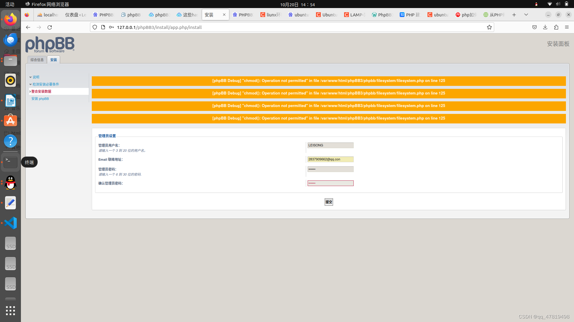Screen dimensions: 574x322
Task: Save page with the Pocket icon
Action: click(534, 27)
